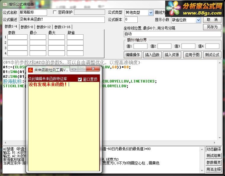
Task: Click row 1 最小 value field
Action: (x=38, y=37)
